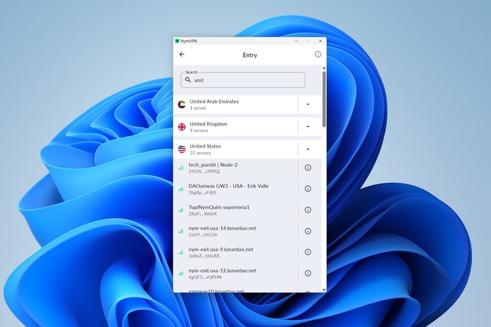Click the scroll up arrow of the list
Image resolution: width=491 pixels, height=327 pixels.
pyautogui.click(x=324, y=68)
